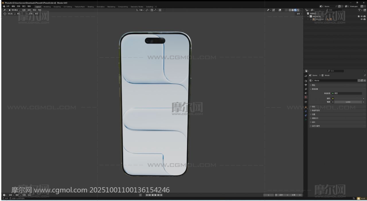
Task: Select wireframe viewport shading mode
Action: (x=290, y=10)
